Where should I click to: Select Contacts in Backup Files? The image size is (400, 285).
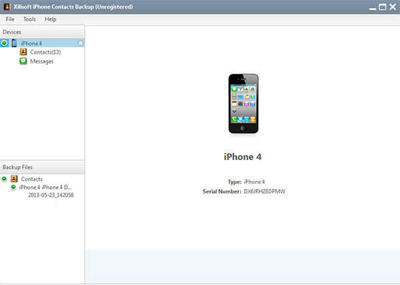(x=31, y=179)
